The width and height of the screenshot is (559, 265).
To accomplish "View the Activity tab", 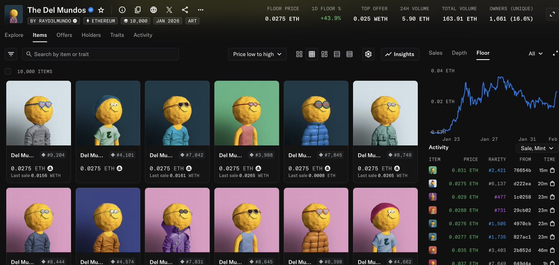I will [x=143, y=35].
